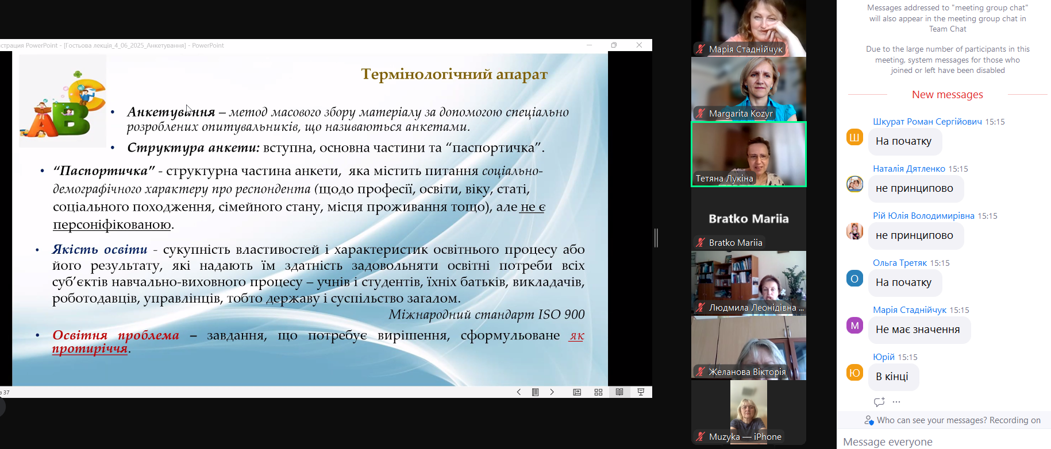The height and width of the screenshot is (449, 1051).
Task: Open more options for last chat message
Action: point(896,402)
